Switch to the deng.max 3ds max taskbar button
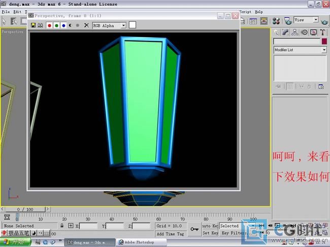The height and width of the screenshot is (247, 330). tap(90, 242)
